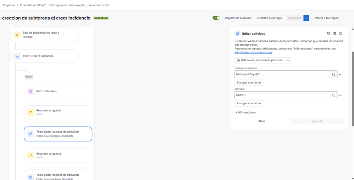Click the Crear 3 subtareas action icon
354x180 pixels.
click(x=17, y=56)
